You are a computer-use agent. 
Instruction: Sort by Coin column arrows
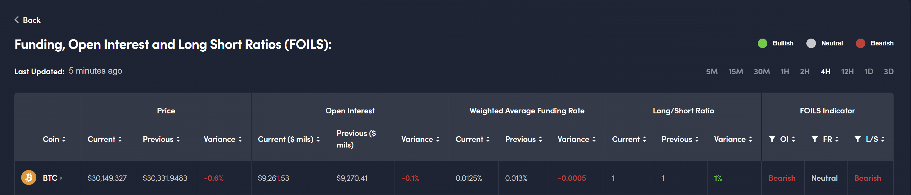coord(64,139)
